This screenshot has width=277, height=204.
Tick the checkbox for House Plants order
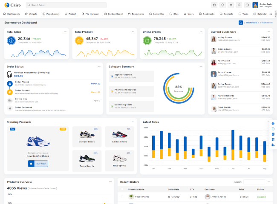(x=122, y=197)
